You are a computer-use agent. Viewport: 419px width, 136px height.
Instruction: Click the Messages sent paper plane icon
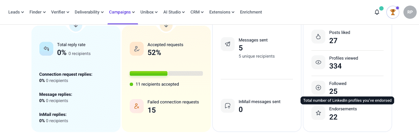227,44
